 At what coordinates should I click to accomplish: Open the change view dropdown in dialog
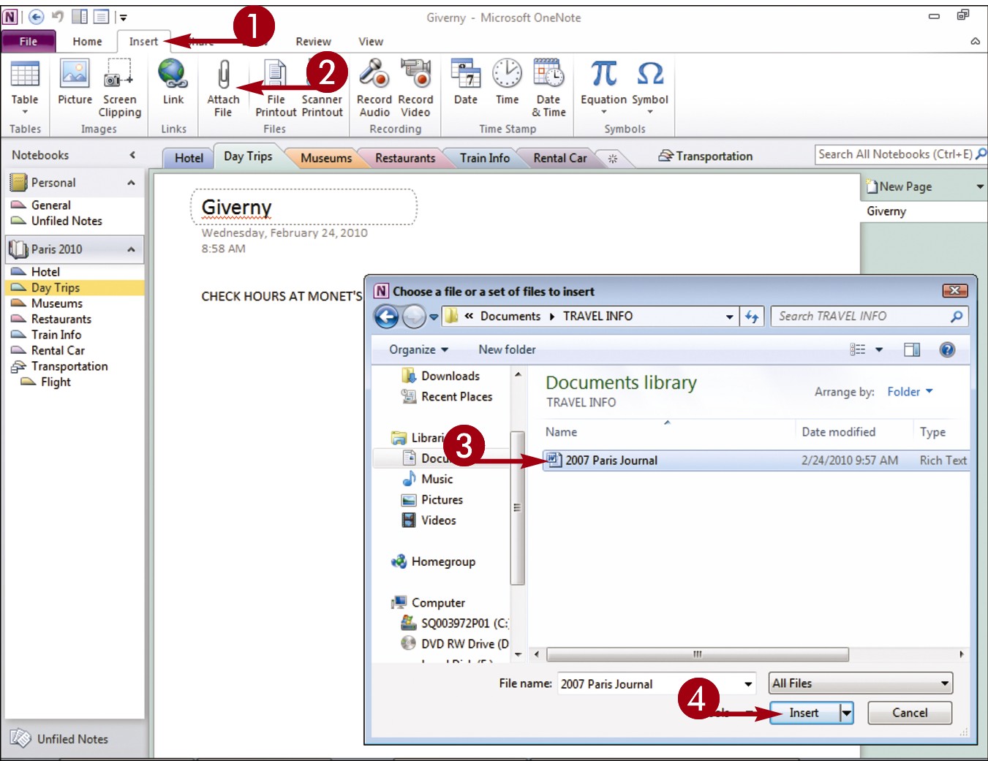click(879, 349)
